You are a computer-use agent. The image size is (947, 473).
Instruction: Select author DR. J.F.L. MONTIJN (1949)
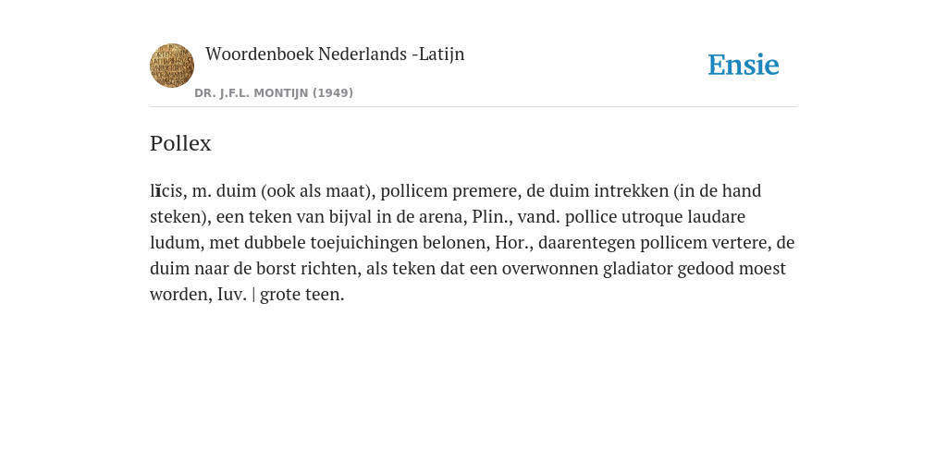(x=274, y=93)
